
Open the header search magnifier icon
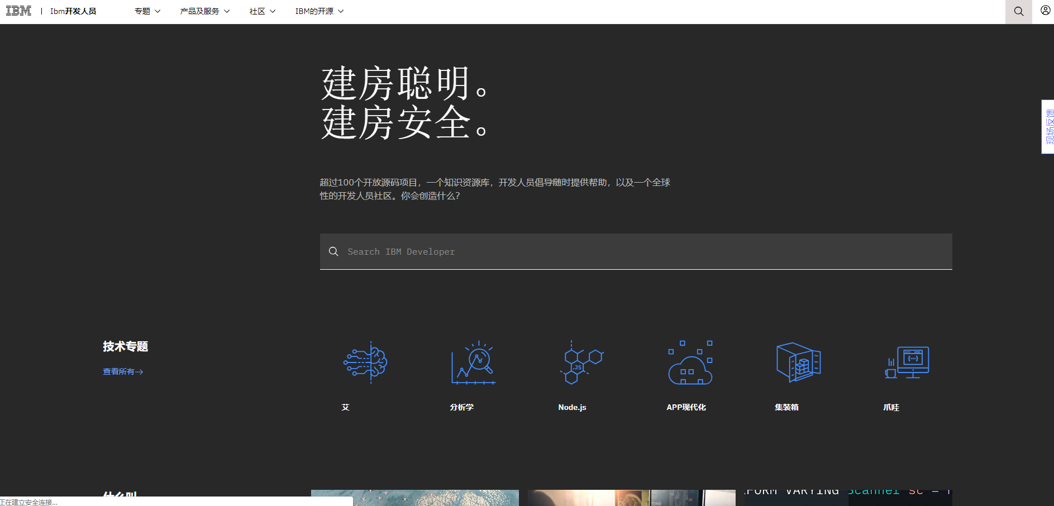tap(1018, 12)
